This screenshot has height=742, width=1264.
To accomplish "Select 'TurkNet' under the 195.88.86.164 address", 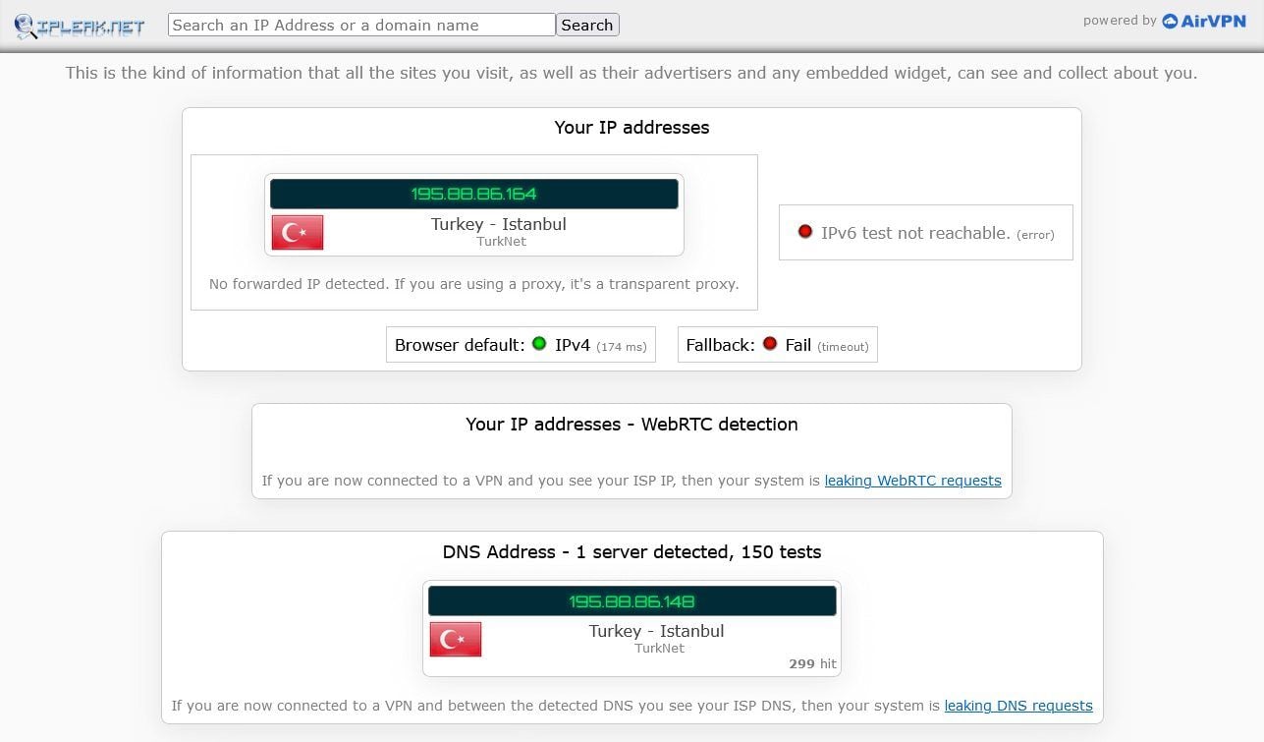I will 502,242.
